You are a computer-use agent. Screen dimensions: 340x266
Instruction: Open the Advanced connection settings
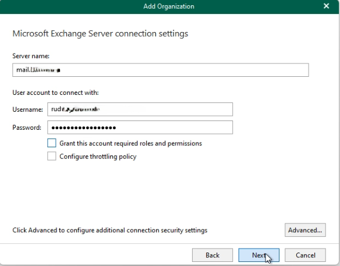(x=305, y=230)
